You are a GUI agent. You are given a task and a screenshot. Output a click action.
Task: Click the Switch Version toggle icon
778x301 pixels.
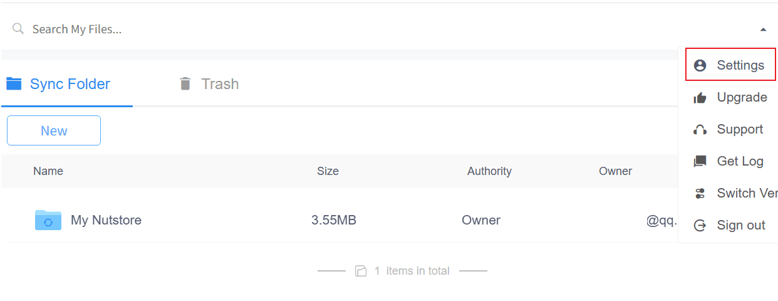tap(700, 194)
